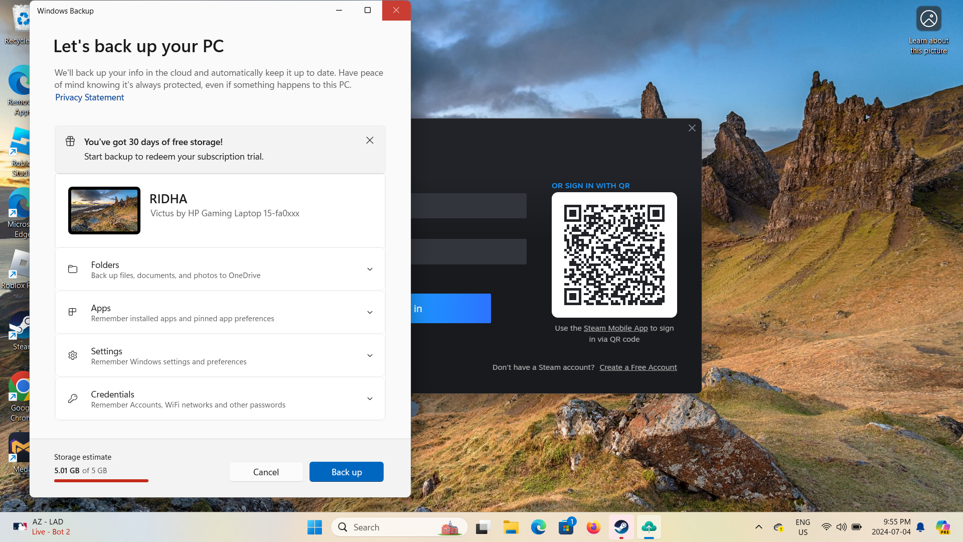The image size is (963, 542).
Task: Select the Google Chrome desktop icon
Action: pyautogui.click(x=20, y=396)
